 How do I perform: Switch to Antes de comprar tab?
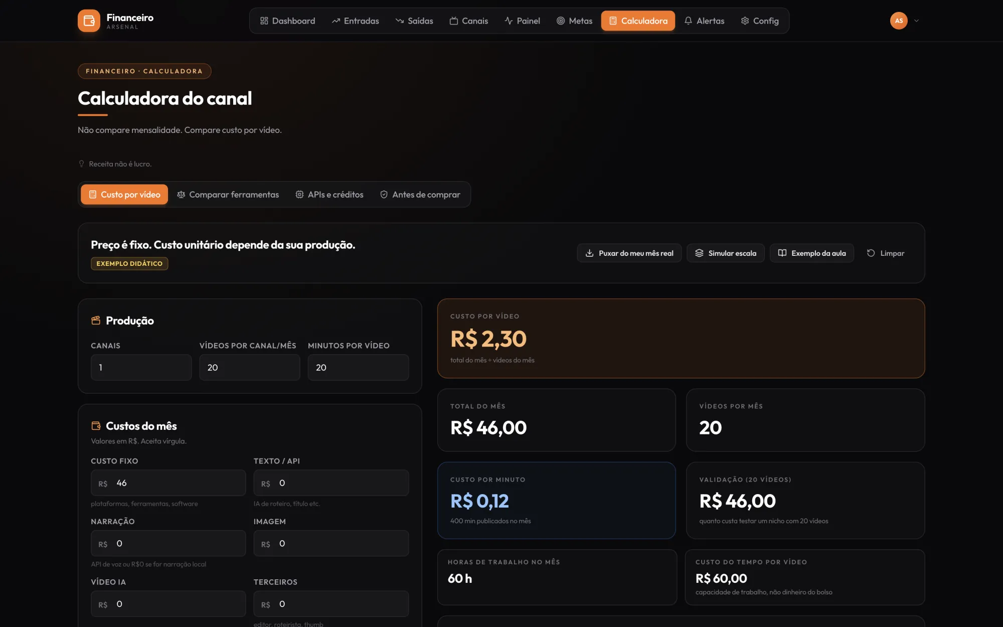pos(420,195)
